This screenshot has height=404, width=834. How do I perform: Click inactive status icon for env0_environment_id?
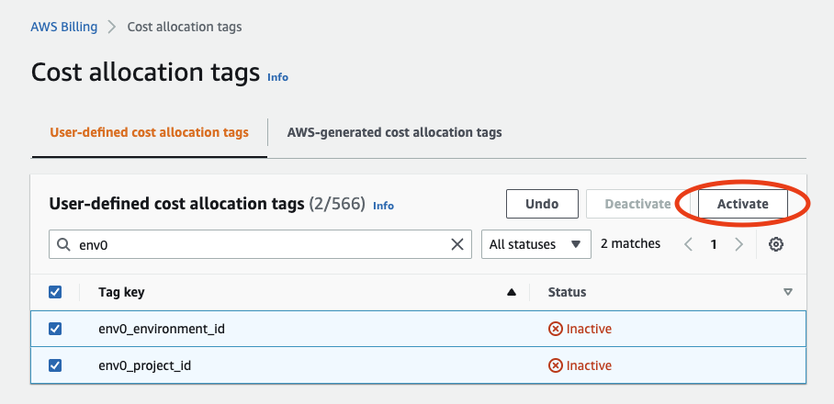pos(555,329)
